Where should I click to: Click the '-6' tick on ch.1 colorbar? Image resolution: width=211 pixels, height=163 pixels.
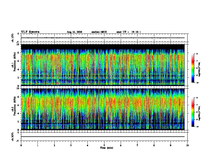[x=197, y=54]
